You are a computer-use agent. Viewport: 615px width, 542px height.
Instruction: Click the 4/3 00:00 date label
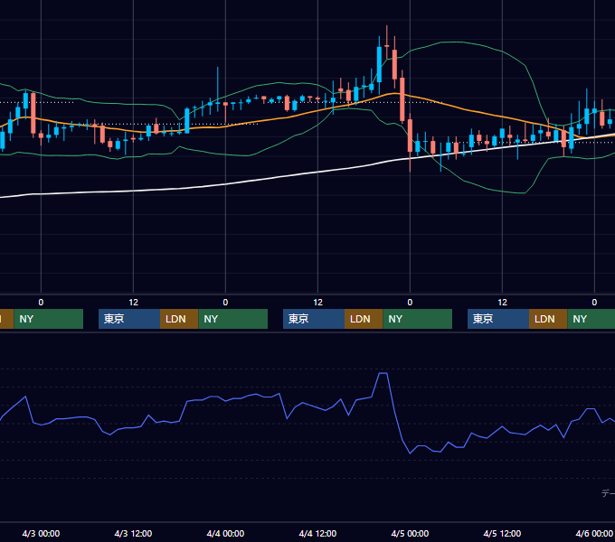[x=41, y=533]
